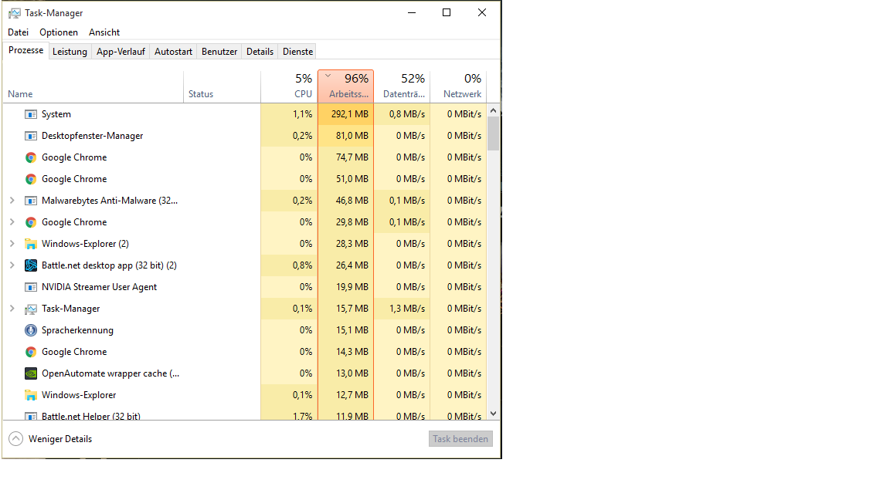Open the Datei menu

(19, 32)
